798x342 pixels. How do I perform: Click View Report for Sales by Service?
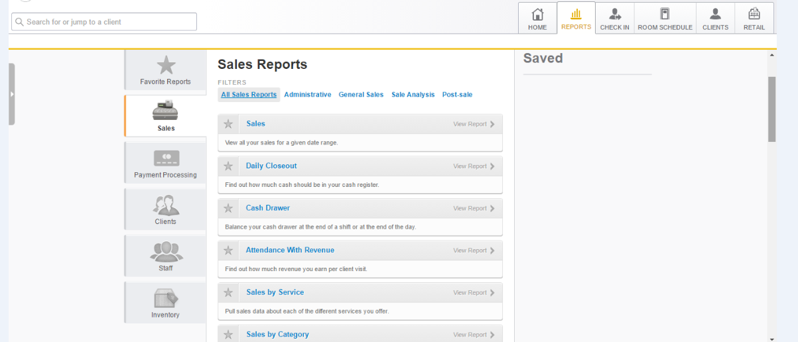pyautogui.click(x=474, y=292)
